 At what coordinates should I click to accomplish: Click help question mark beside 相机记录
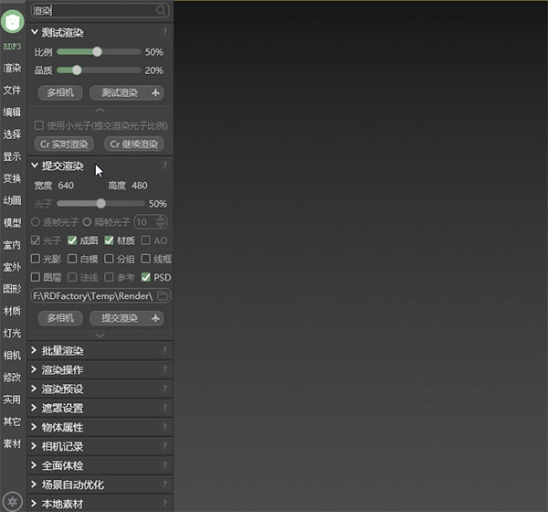click(x=164, y=447)
